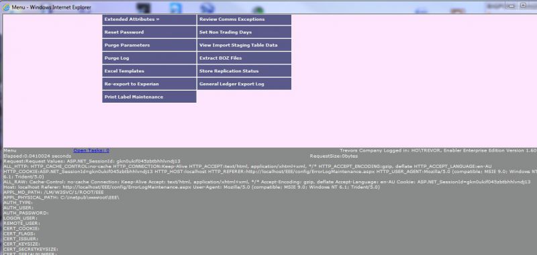Image resolution: width=537 pixels, height=255 pixels.
Task: Select the Reset Password menu item
Action: coord(149,32)
